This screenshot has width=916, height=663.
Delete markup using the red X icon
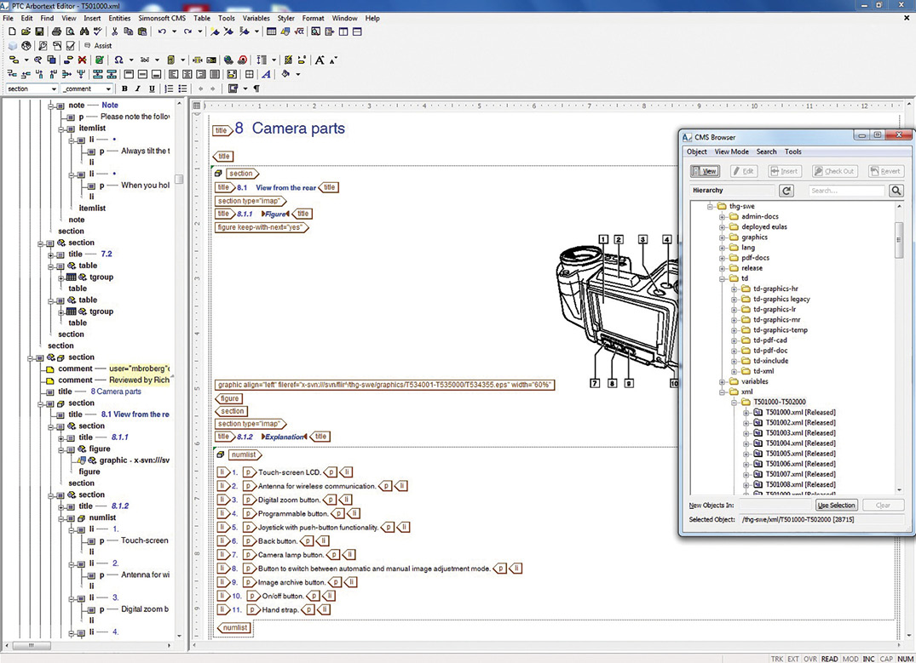pyautogui.click(x=83, y=60)
